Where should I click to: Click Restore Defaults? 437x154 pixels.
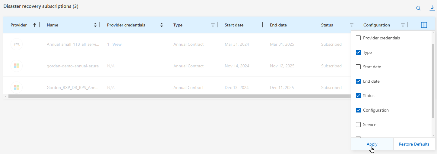coord(414,144)
